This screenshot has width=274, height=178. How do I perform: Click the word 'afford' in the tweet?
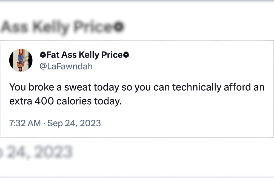pos(237,87)
